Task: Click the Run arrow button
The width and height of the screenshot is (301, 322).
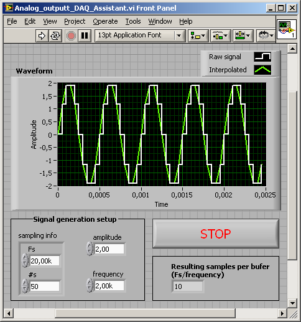Action: pyautogui.click(x=42, y=36)
